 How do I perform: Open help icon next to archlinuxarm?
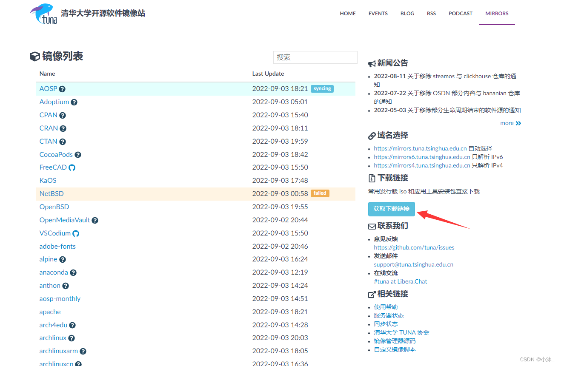click(x=83, y=352)
